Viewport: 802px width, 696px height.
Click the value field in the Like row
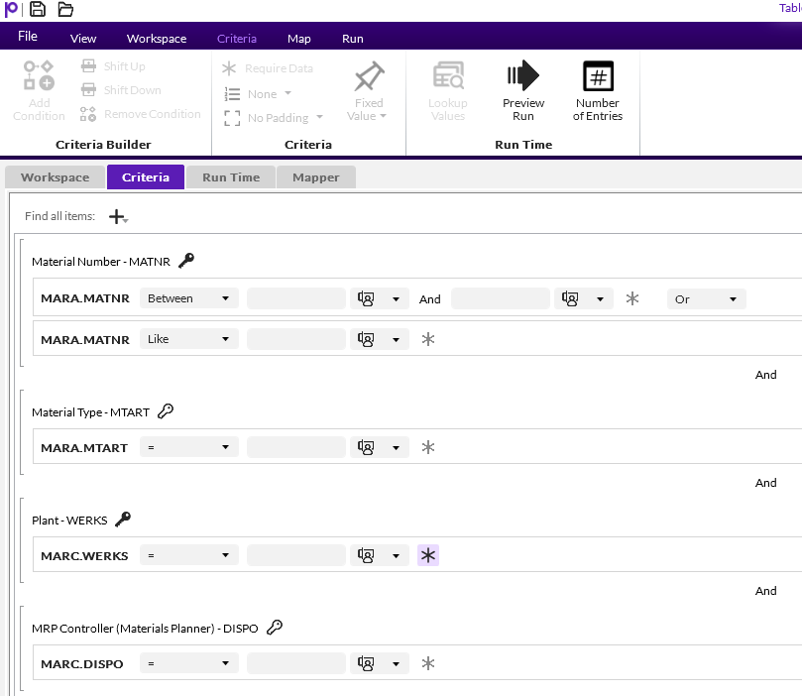[296, 339]
